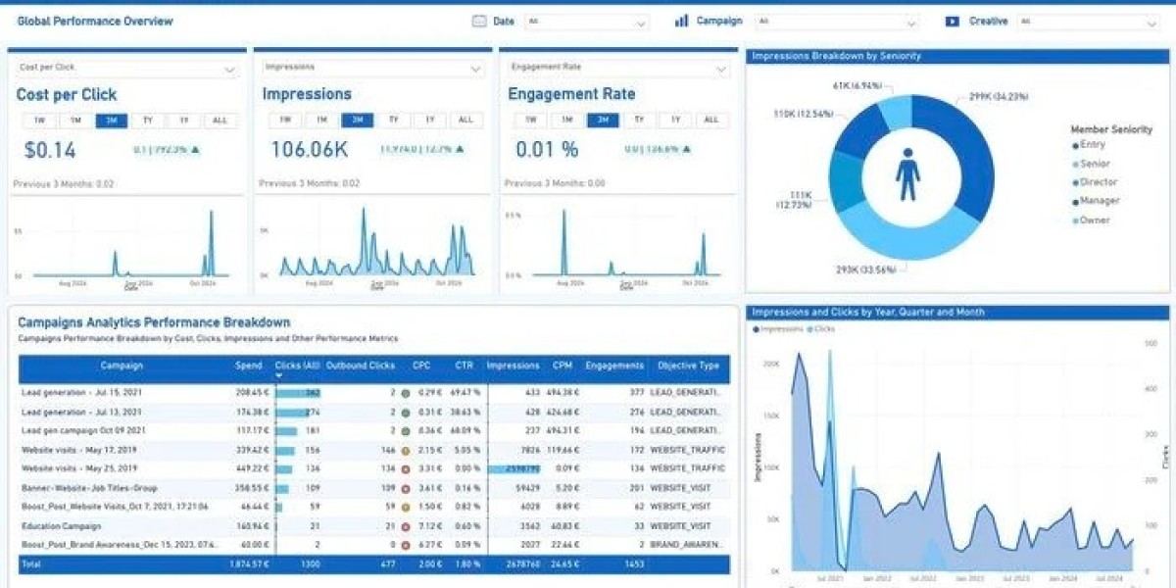Click green status dot for Lead gen campaign Oct 09
This screenshot has height=588, width=1176.
406,431
